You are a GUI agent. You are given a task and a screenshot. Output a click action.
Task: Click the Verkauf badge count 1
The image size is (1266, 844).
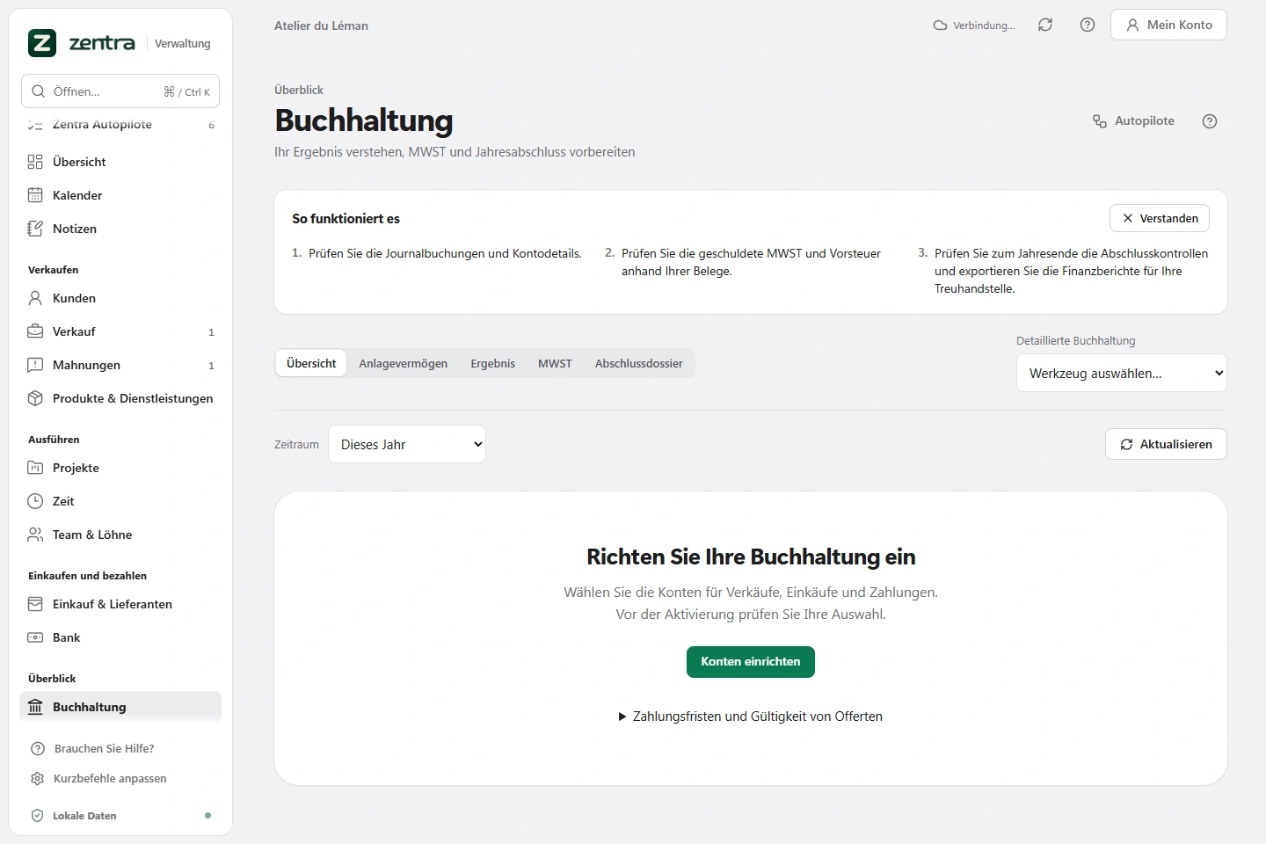tap(211, 332)
